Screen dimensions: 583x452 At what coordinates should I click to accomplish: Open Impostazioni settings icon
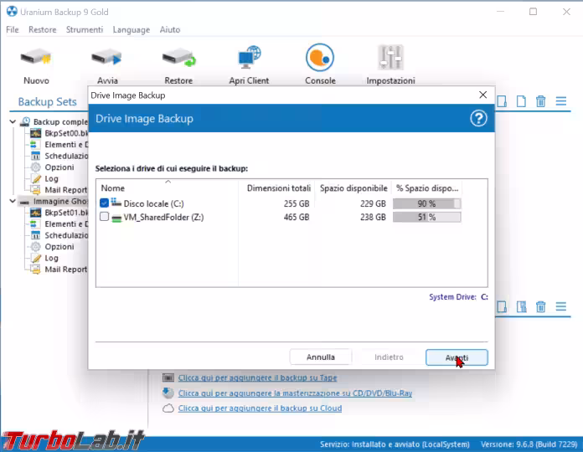coord(391,58)
